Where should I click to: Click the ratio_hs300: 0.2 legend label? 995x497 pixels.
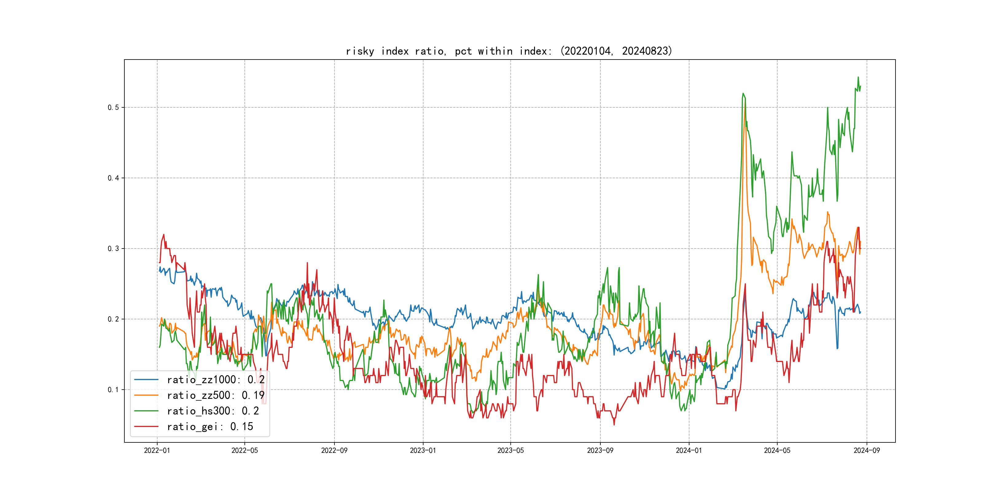(x=213, y=411)
